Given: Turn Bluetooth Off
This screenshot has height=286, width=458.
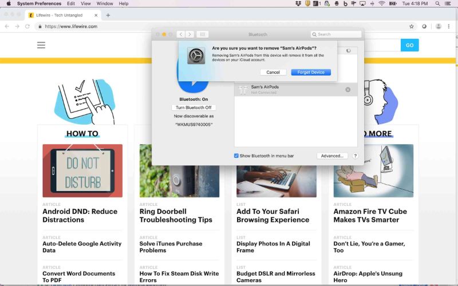Looking at the screenshot, I should [194, 108].
